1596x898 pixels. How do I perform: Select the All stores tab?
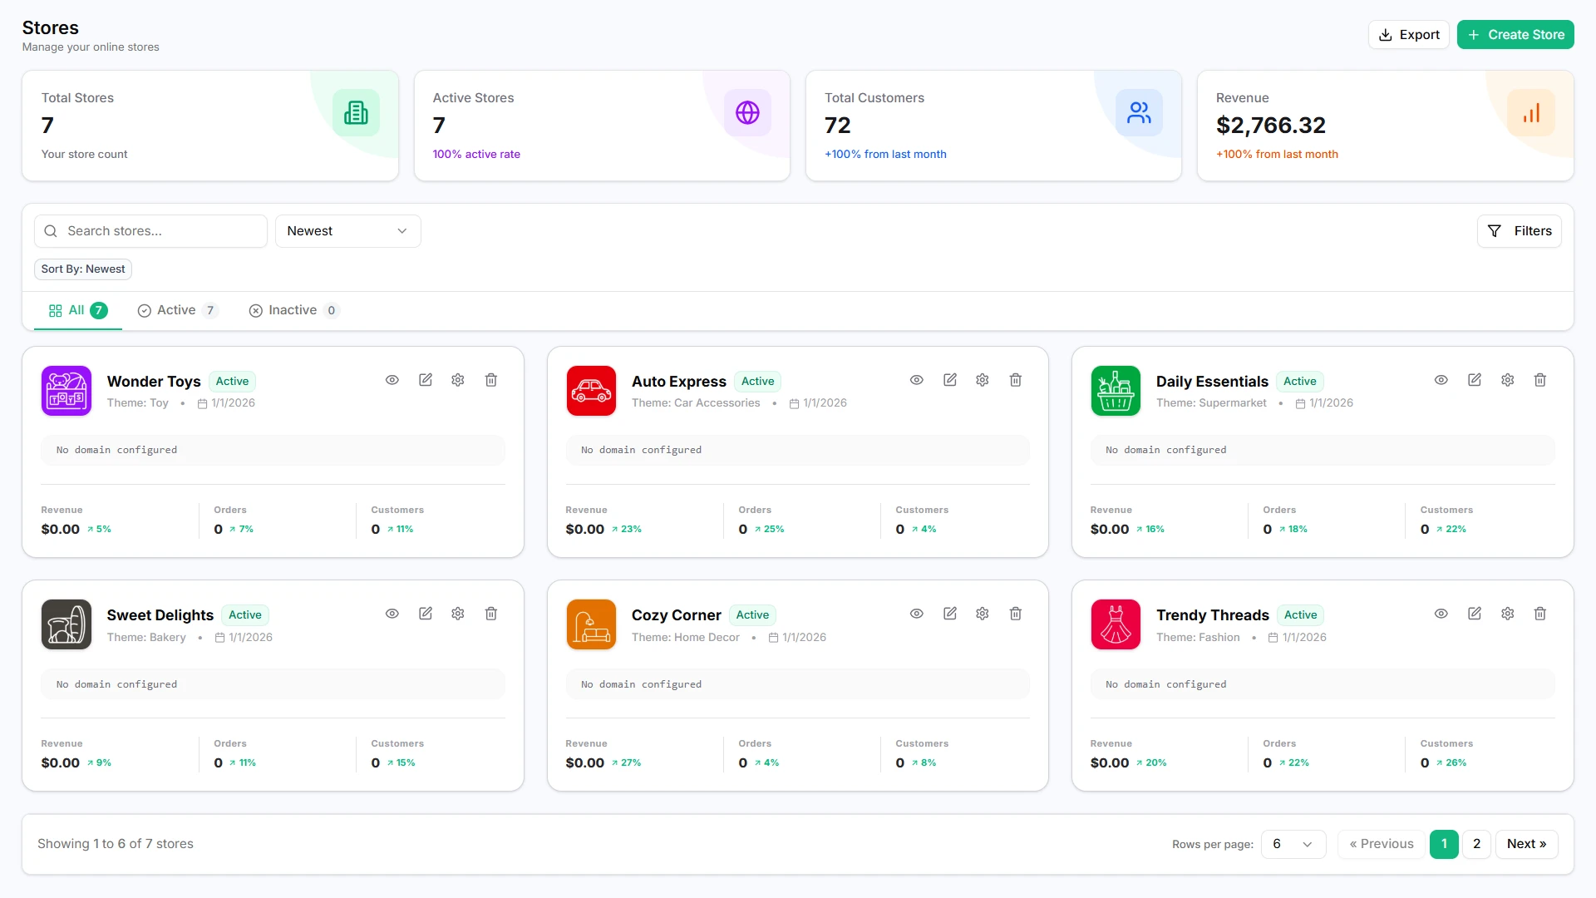pos(78,310)
